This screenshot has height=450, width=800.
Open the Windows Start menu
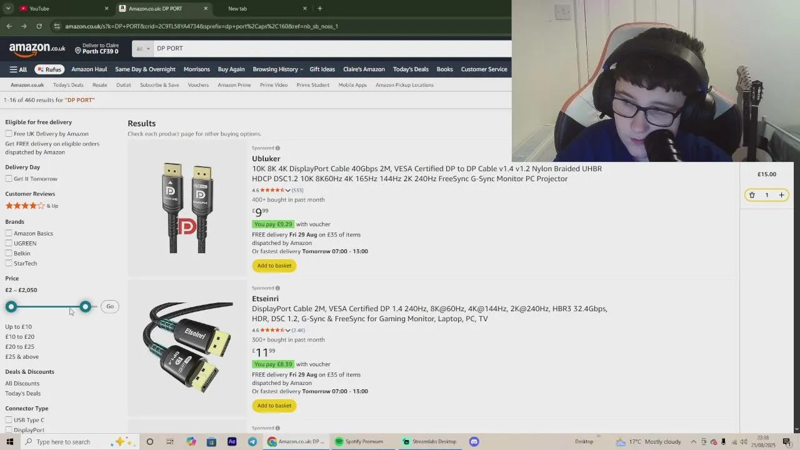pyautogui.click(x=9, y=442)
